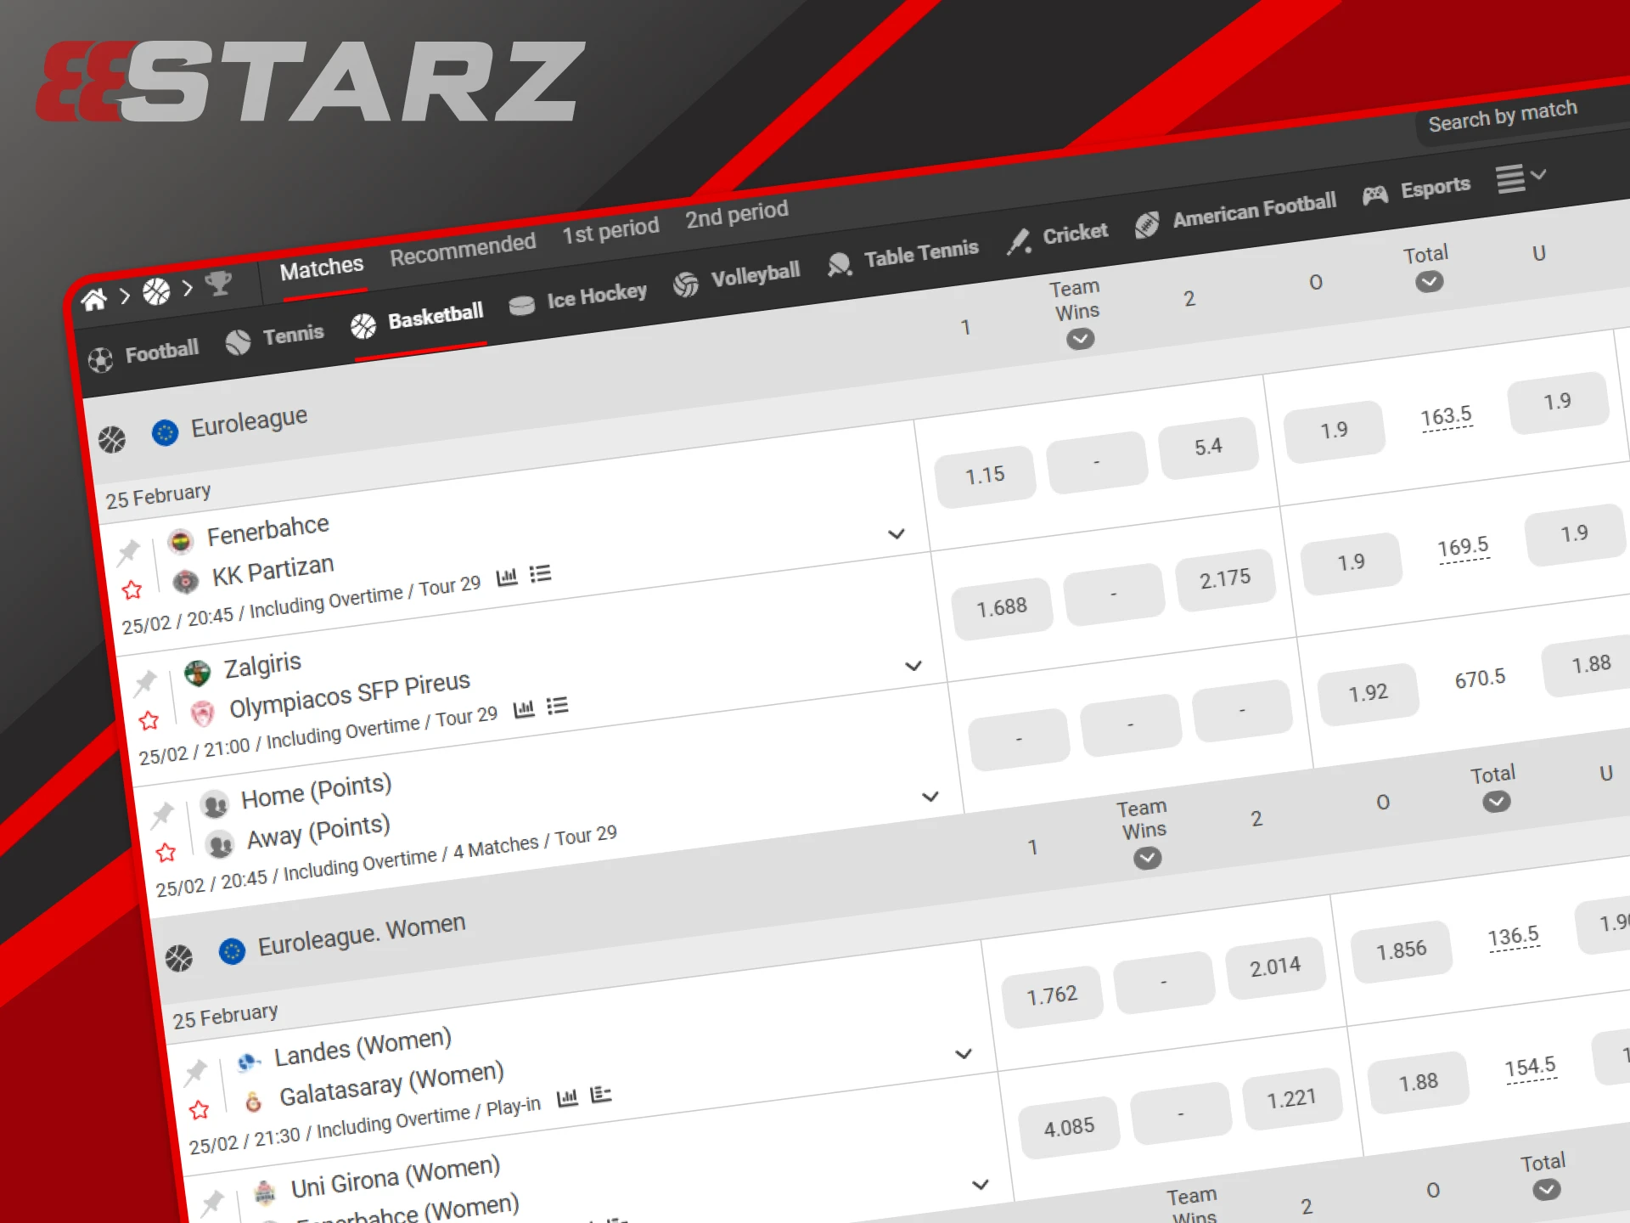Image resolution: width=1630 pixels, height=1223 pixels.
Task: Bet on KK Partizan at odds 5.4
Action: point(1208,448)
